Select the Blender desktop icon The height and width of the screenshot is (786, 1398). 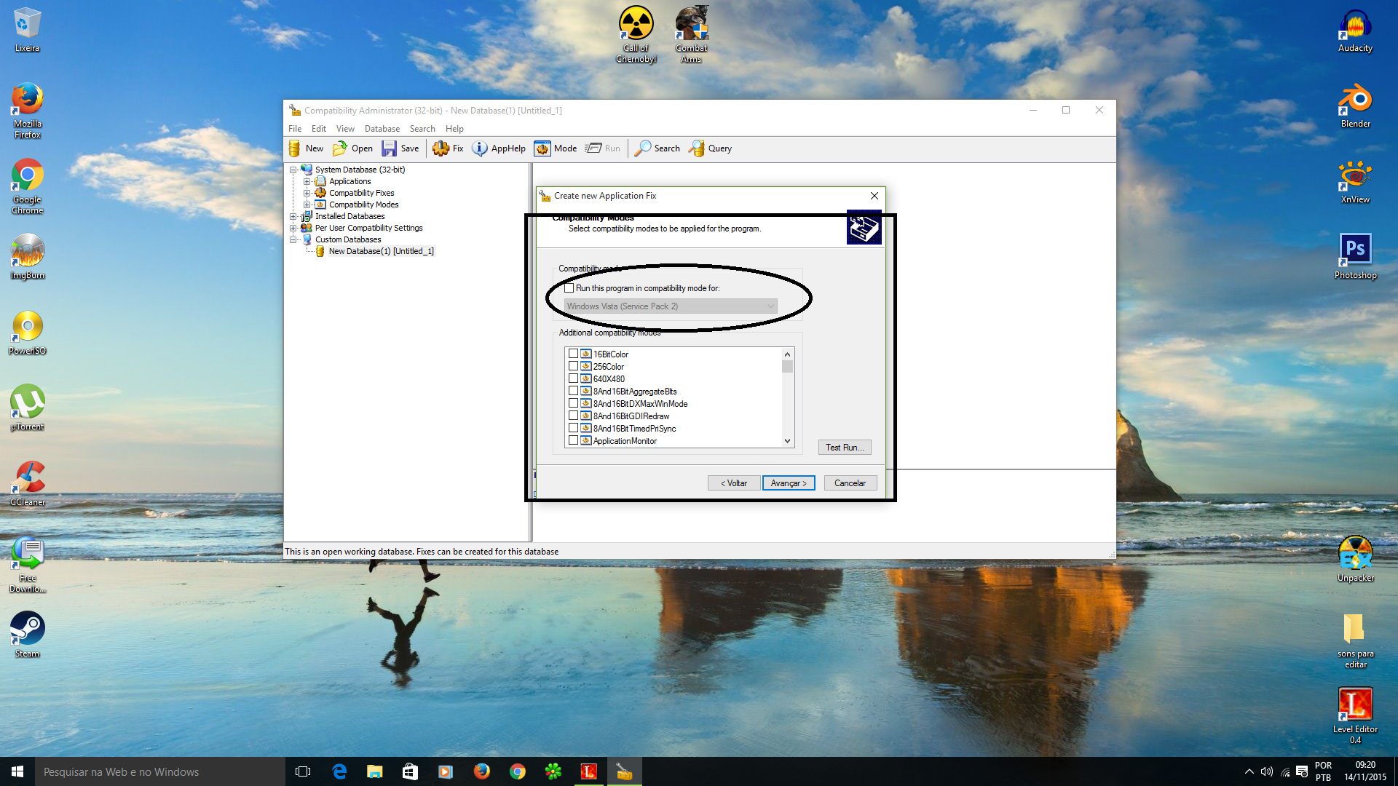click(1355, 106)
